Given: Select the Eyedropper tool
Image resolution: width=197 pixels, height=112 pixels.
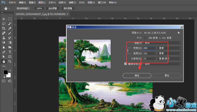Looking at the screenshot, I should coord(10,28).
